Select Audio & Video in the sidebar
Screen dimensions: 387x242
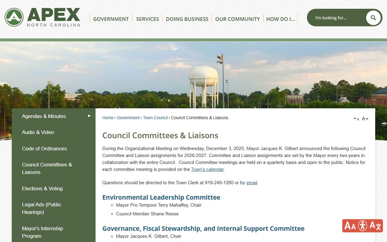pos(38,132)
